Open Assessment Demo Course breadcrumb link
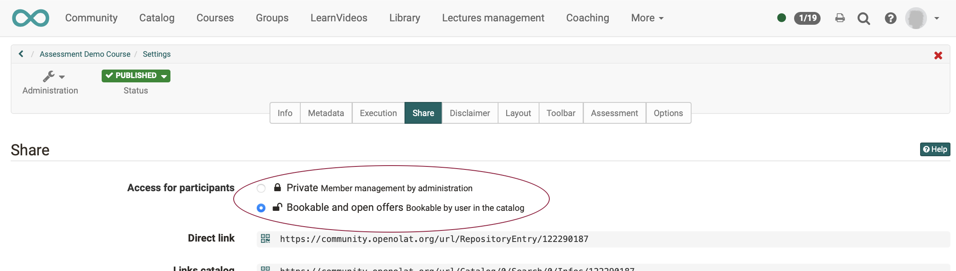Screen dimensions: 956x271 tap(85, 54)
